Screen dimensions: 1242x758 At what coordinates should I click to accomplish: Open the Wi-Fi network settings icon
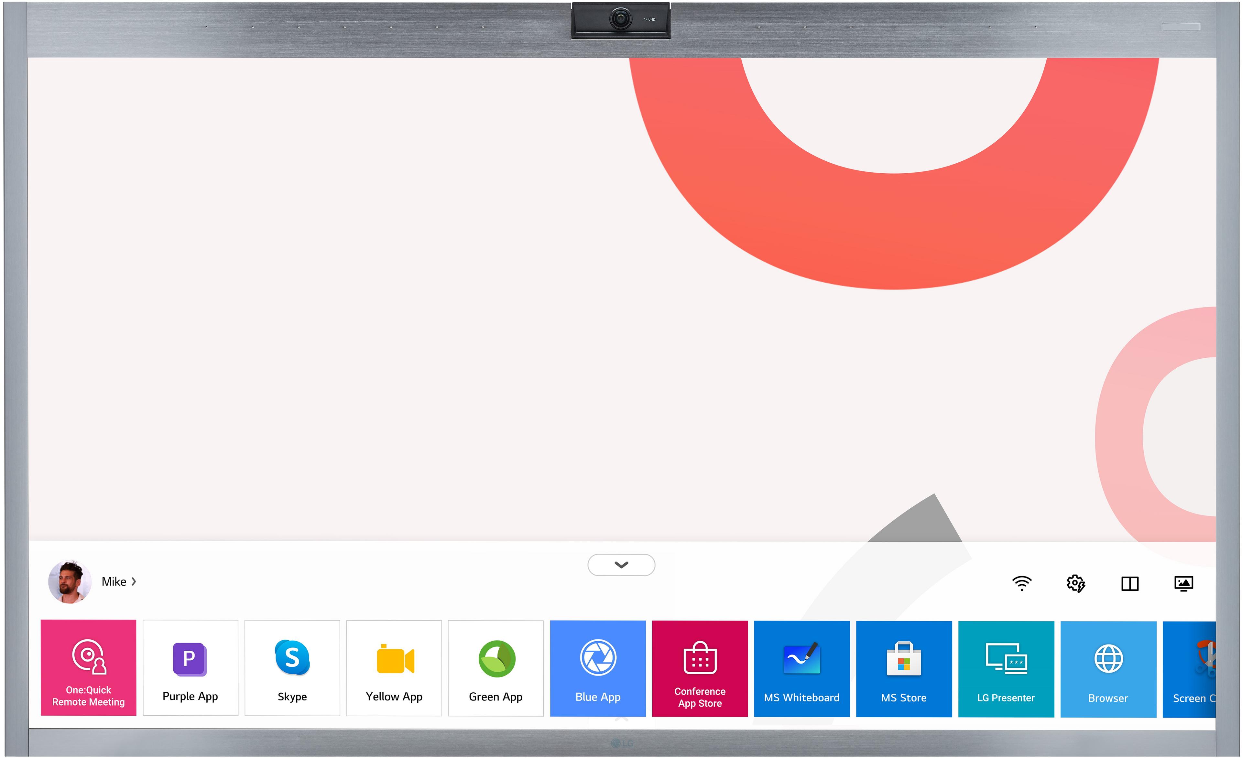tap(1022, 584)
